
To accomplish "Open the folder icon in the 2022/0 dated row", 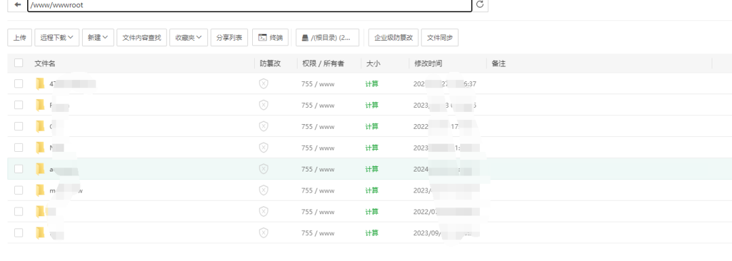I will pyautogui.click(x=41, y=212).
